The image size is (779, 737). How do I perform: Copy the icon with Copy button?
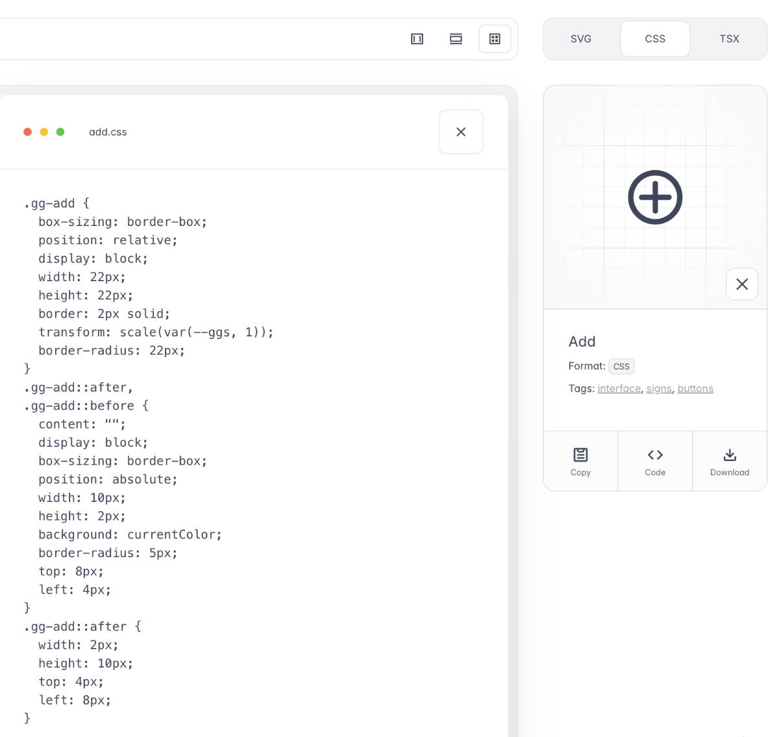[580, 461]
